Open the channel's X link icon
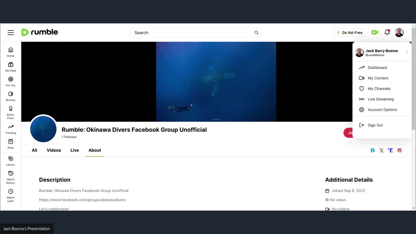This screenshot has height=234, width=416. (382, 150)
